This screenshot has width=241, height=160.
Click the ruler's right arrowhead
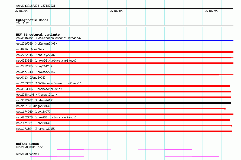tap(232, 8)
